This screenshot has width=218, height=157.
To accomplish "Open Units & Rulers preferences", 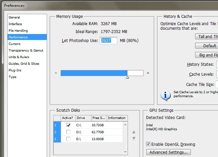I will point(27,57).
